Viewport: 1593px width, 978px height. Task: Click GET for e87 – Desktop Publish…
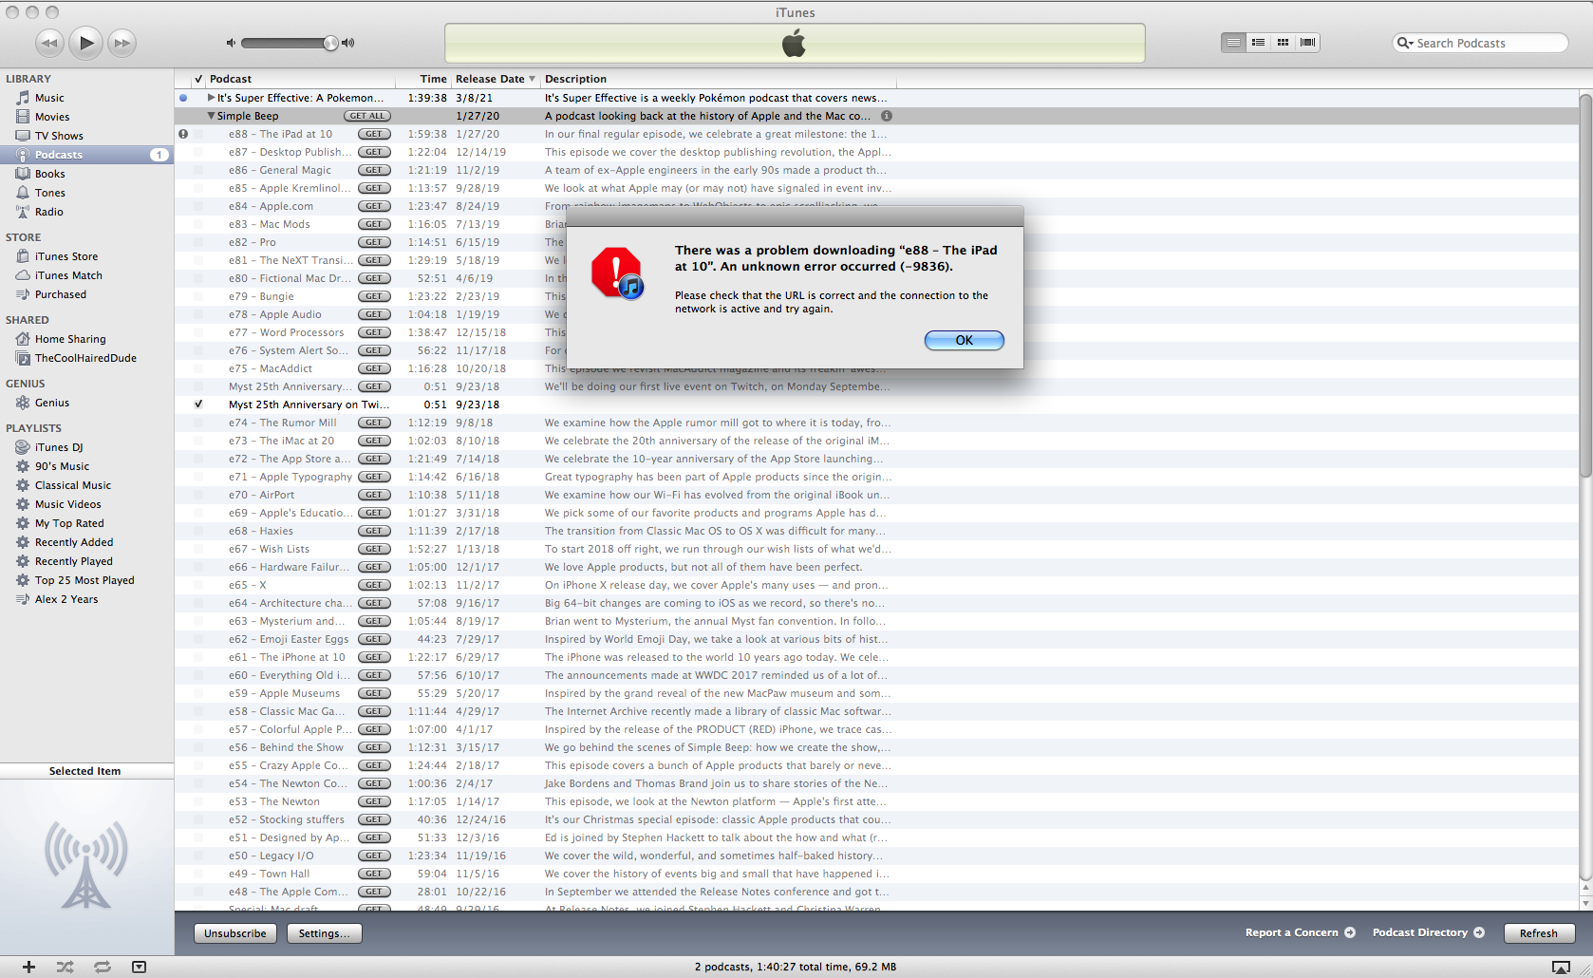374,152
